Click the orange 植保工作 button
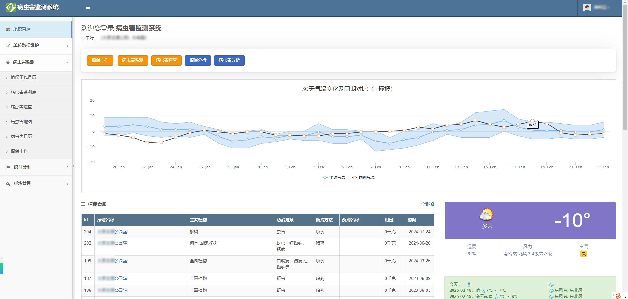This screenshot has height=299, width=628. click(100, 60)
